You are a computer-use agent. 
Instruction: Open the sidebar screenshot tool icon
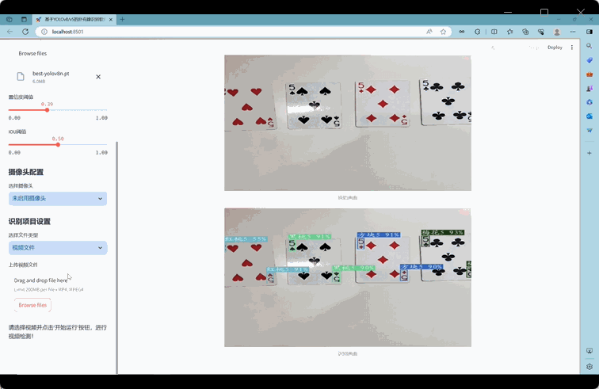pyautogui.click(x=589, y=351)
